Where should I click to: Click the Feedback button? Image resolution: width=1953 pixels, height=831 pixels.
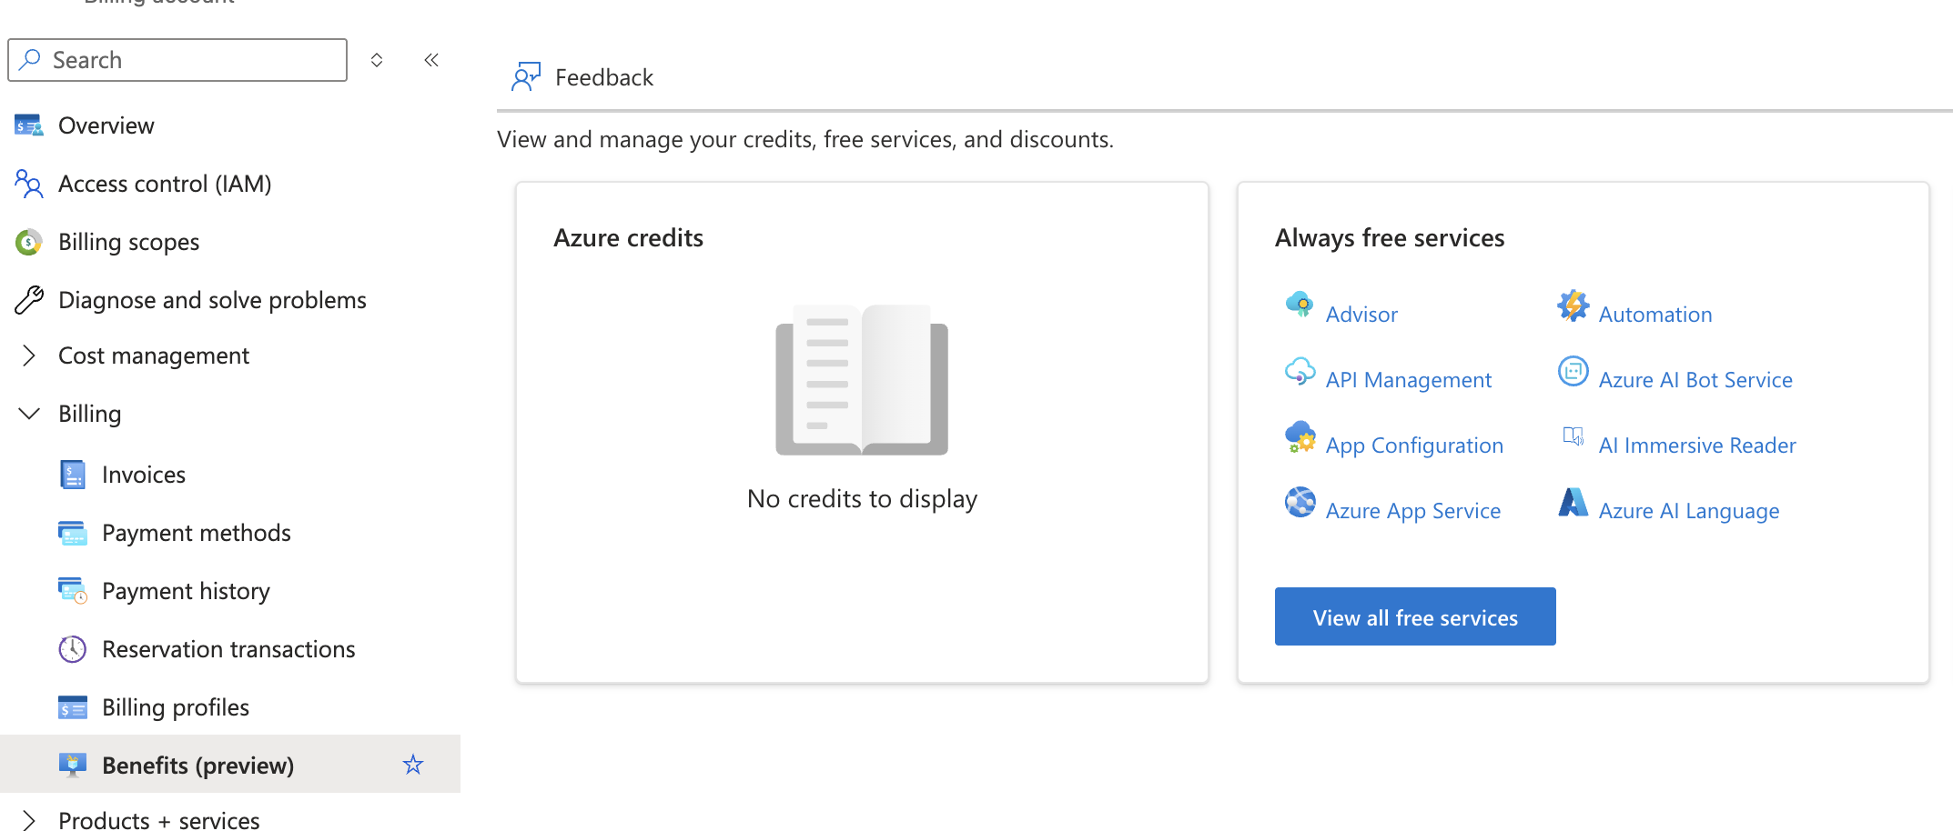coord(582,77)
